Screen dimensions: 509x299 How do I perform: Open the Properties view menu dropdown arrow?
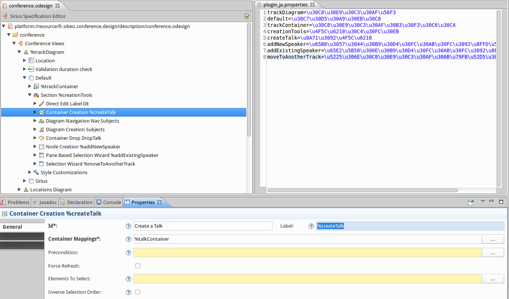pos(482,201)
